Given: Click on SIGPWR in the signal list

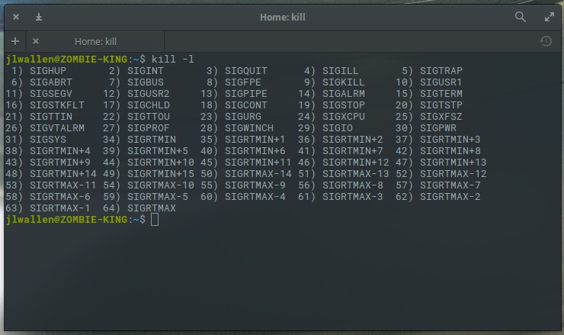Looking at the screenshot, I should [x=437, y=128].
